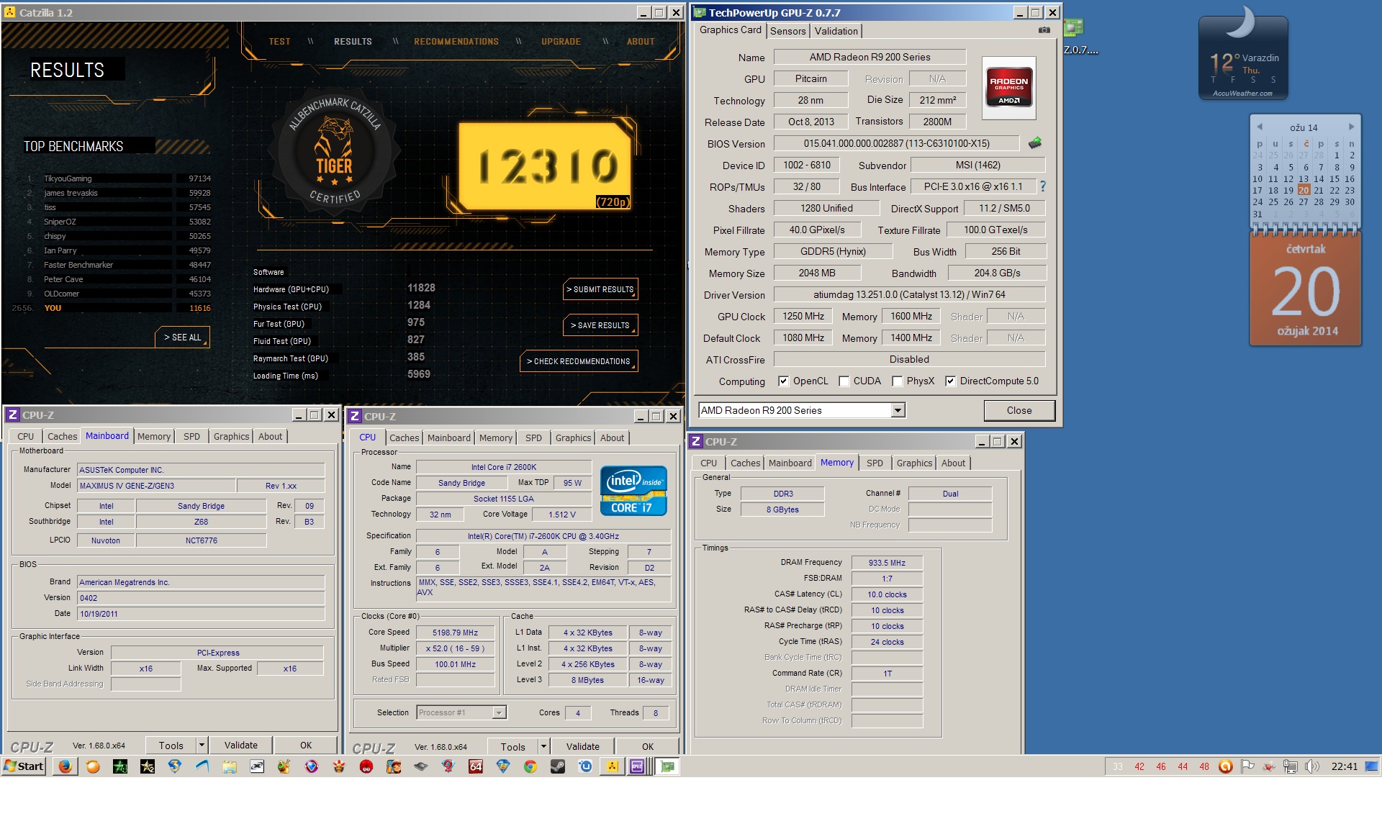The height and width of the screenshot is (829, 1382).
Task: Click the GPU-Z screenshot camera icon
Action: (x=1044, y=30)
